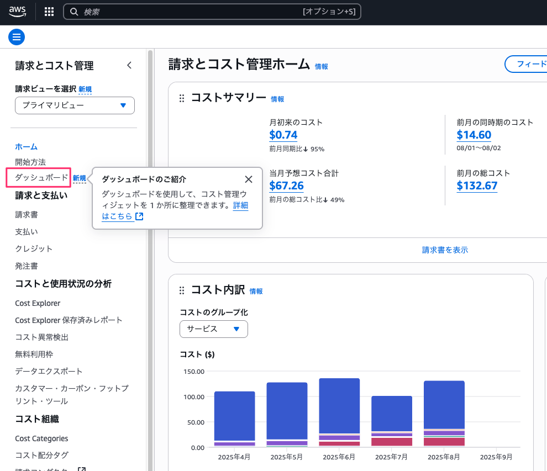Click 情報 link beside コストサマリー
The image size is (547, 471).
[277, 99]
